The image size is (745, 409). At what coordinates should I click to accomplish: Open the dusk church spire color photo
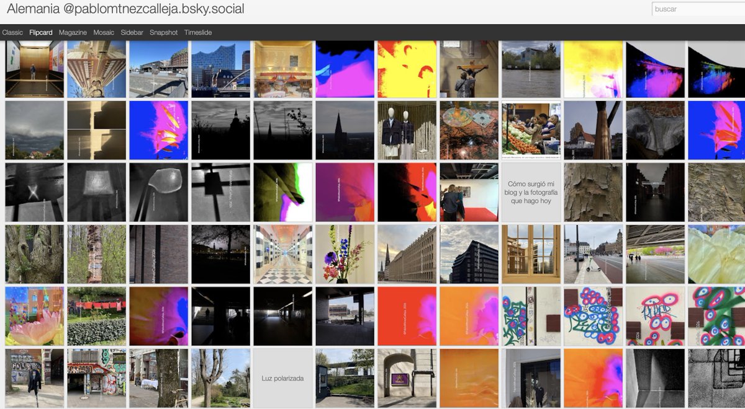coord(345,130)
